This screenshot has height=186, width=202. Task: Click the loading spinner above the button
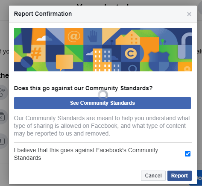tap(103, 95)
